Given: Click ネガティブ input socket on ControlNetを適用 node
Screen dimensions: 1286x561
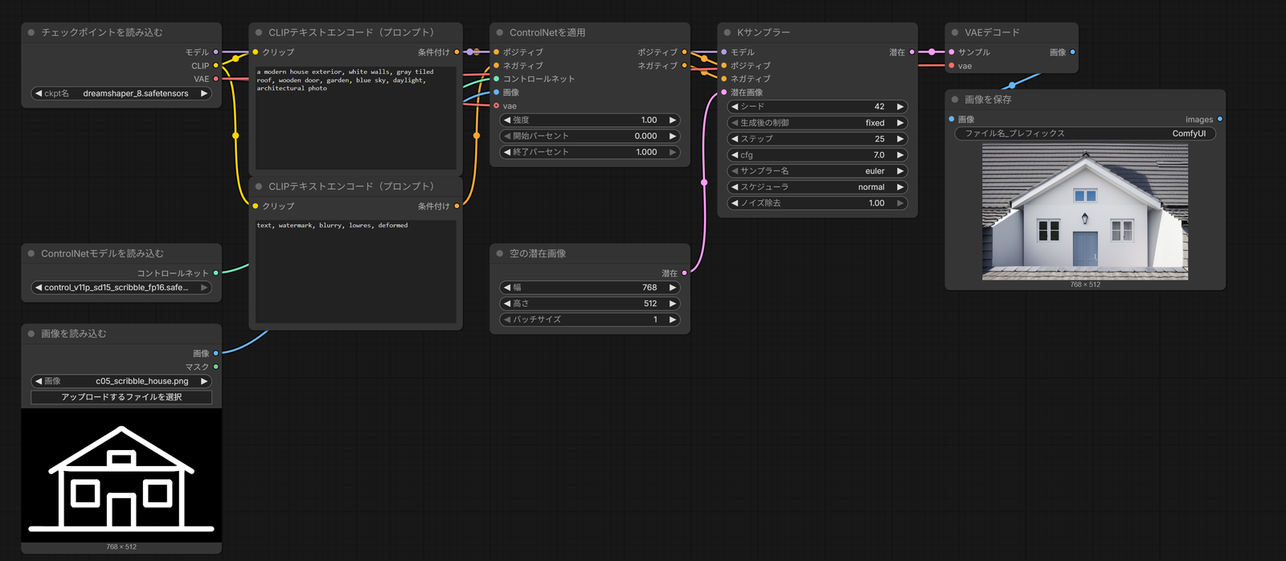Looking at the screenshot, I should 497,66.
